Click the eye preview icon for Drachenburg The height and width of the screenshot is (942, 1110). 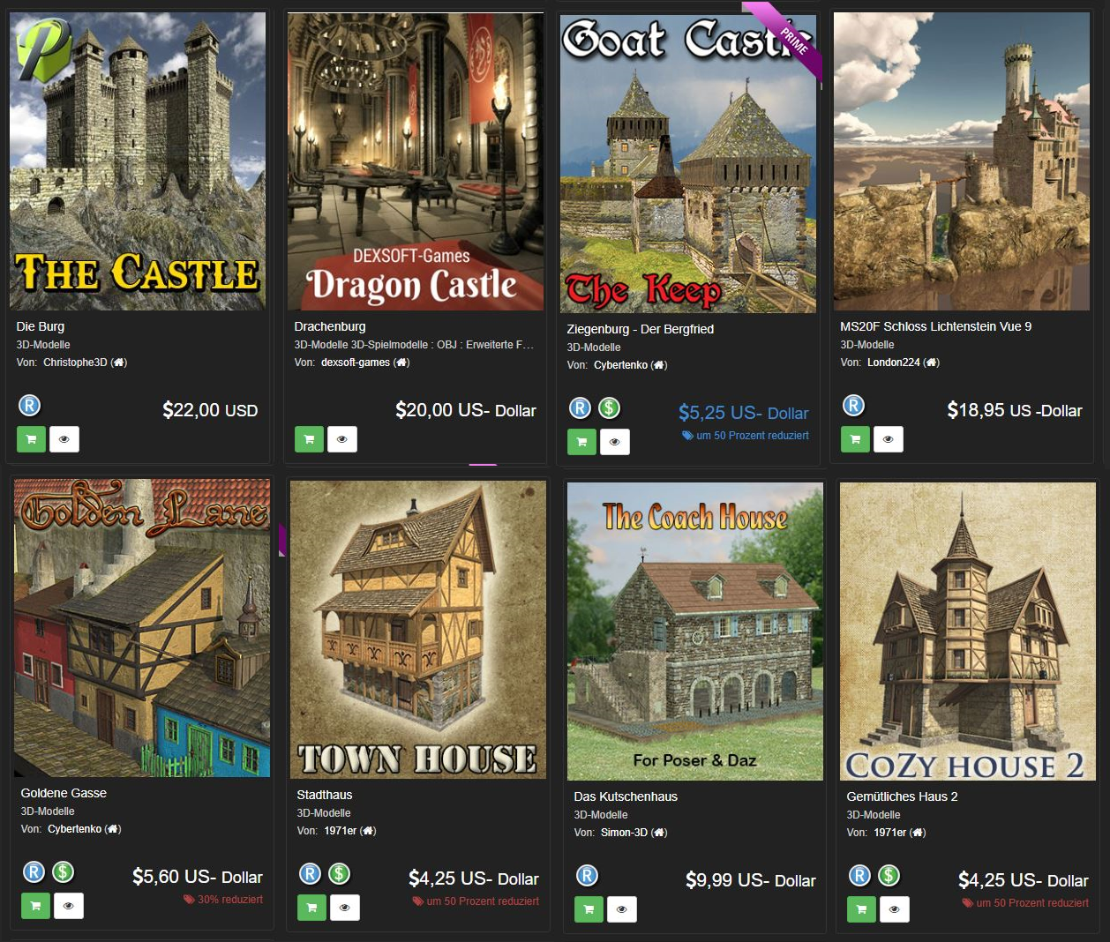click(x=342, y=439)
